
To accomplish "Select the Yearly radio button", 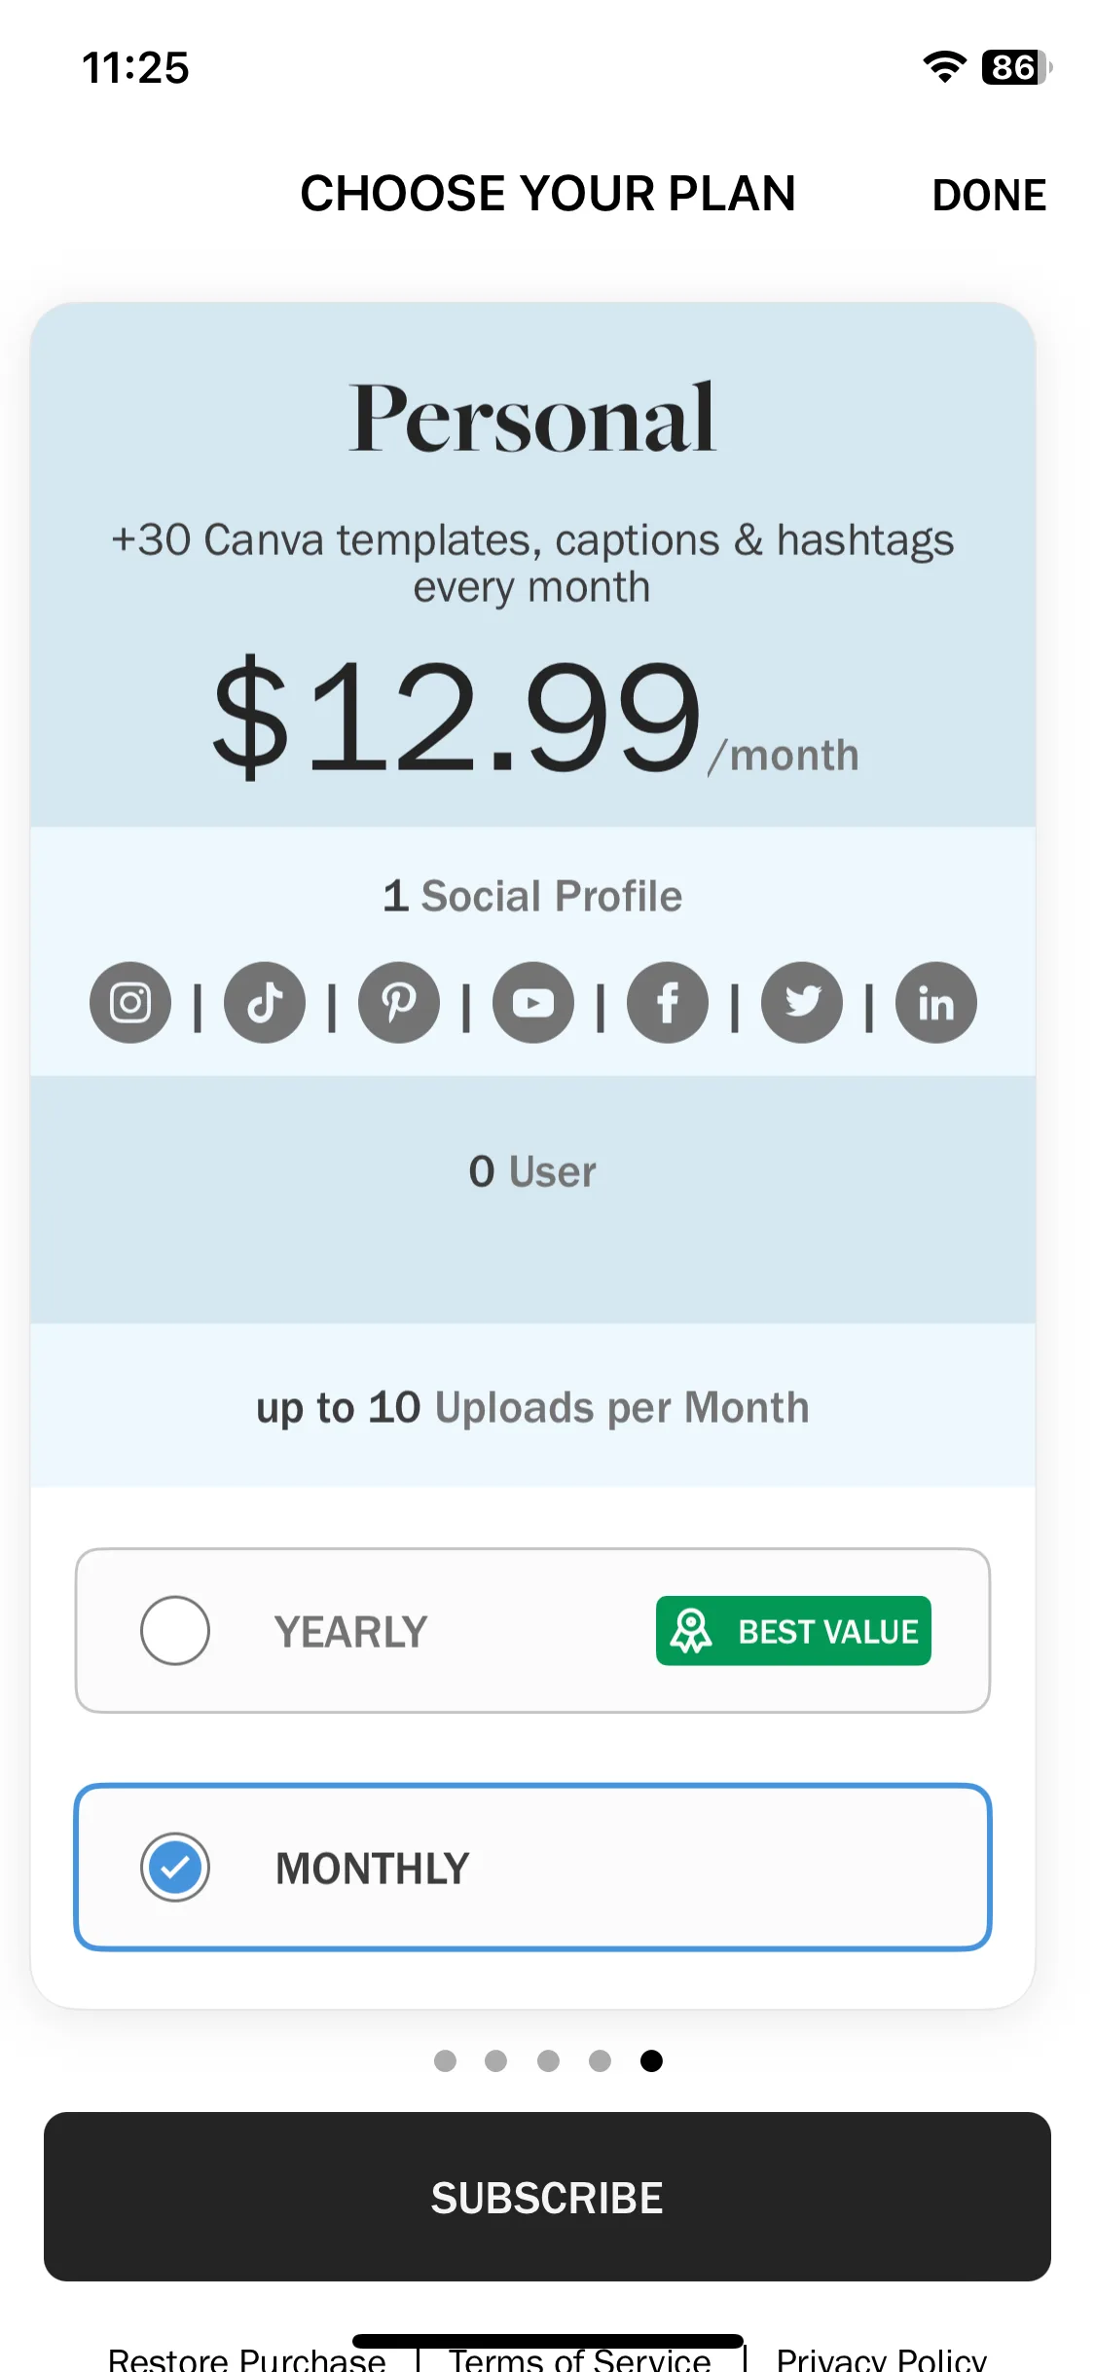I will [175, 1631].
